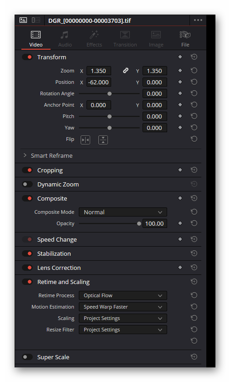
Task: Reset the Position values
Action: [x=194, y=82]
